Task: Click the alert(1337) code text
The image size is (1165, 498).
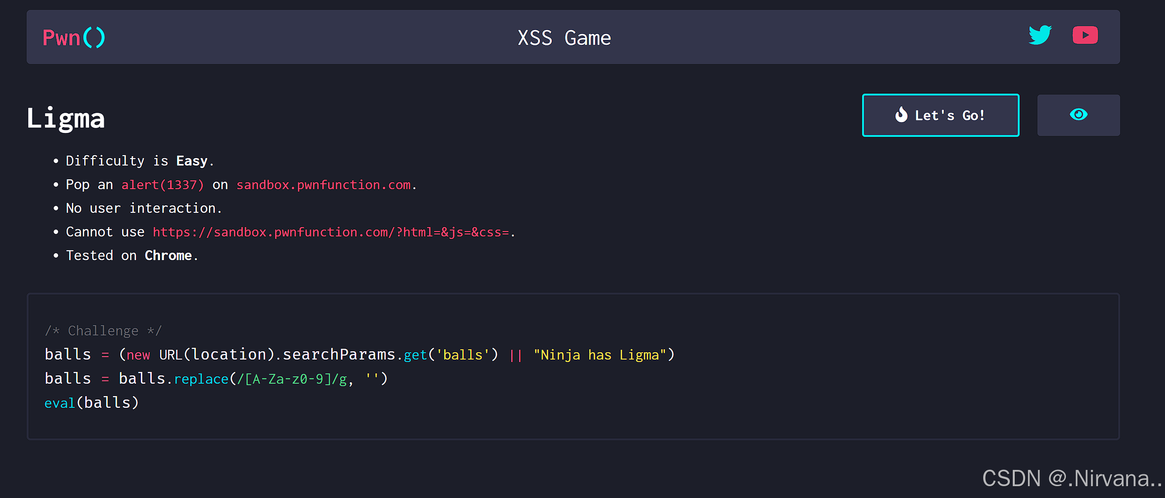Action: tap(163, 185)
